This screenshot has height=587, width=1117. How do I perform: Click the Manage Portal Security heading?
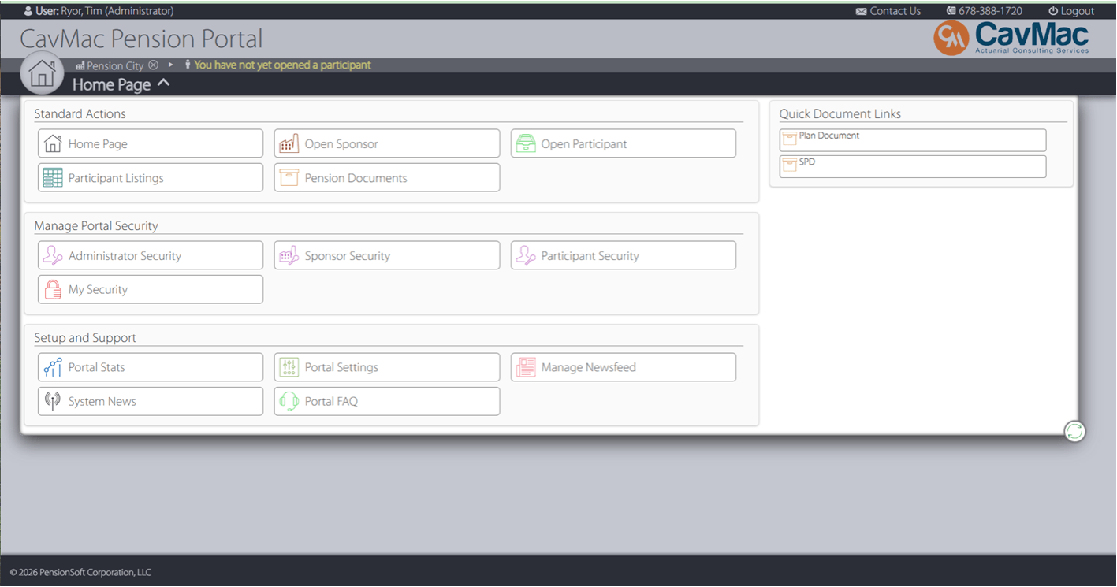(96, 225)
